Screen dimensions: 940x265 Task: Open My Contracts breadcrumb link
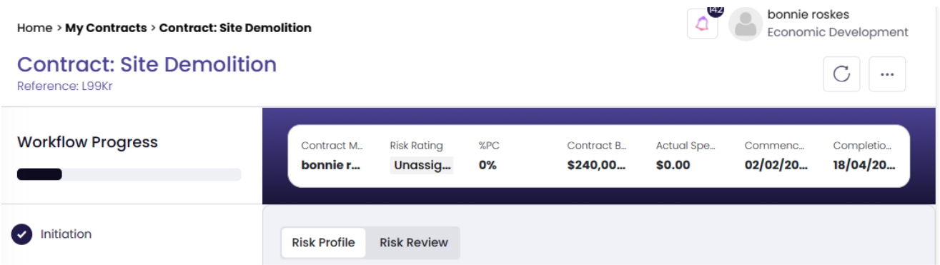point(106,28)
